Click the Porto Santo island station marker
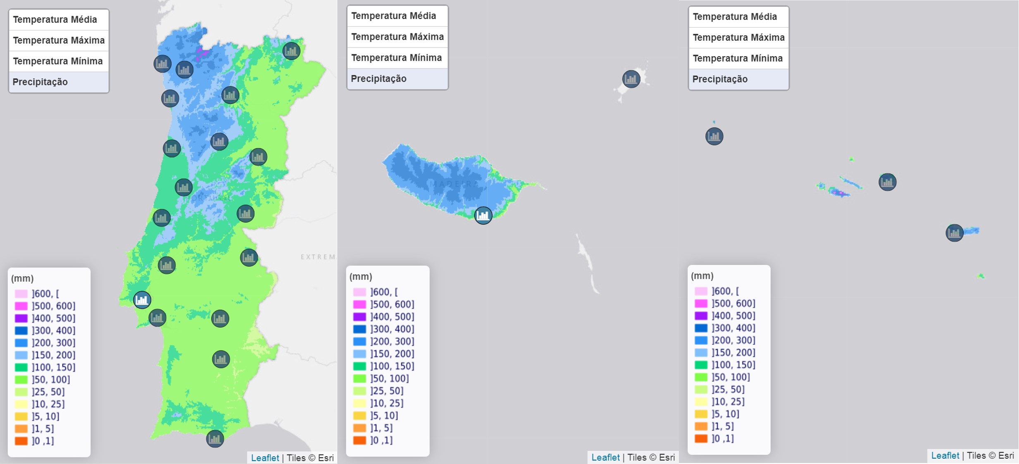1019x464 pixels. point(631,79)
